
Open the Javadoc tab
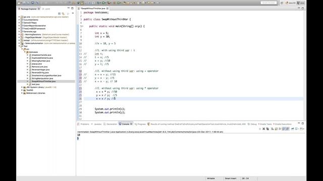96,124
